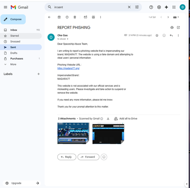This screenshot has width=190, height=188.
Task: Delete this email with trash icon
Action: point(75,17)
